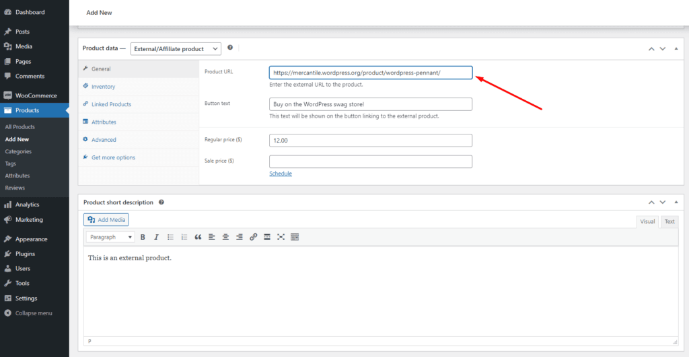This screenshot has width=689, height=357.
Task: Focus the Product URL field
Action: click(x=371, y=73)
